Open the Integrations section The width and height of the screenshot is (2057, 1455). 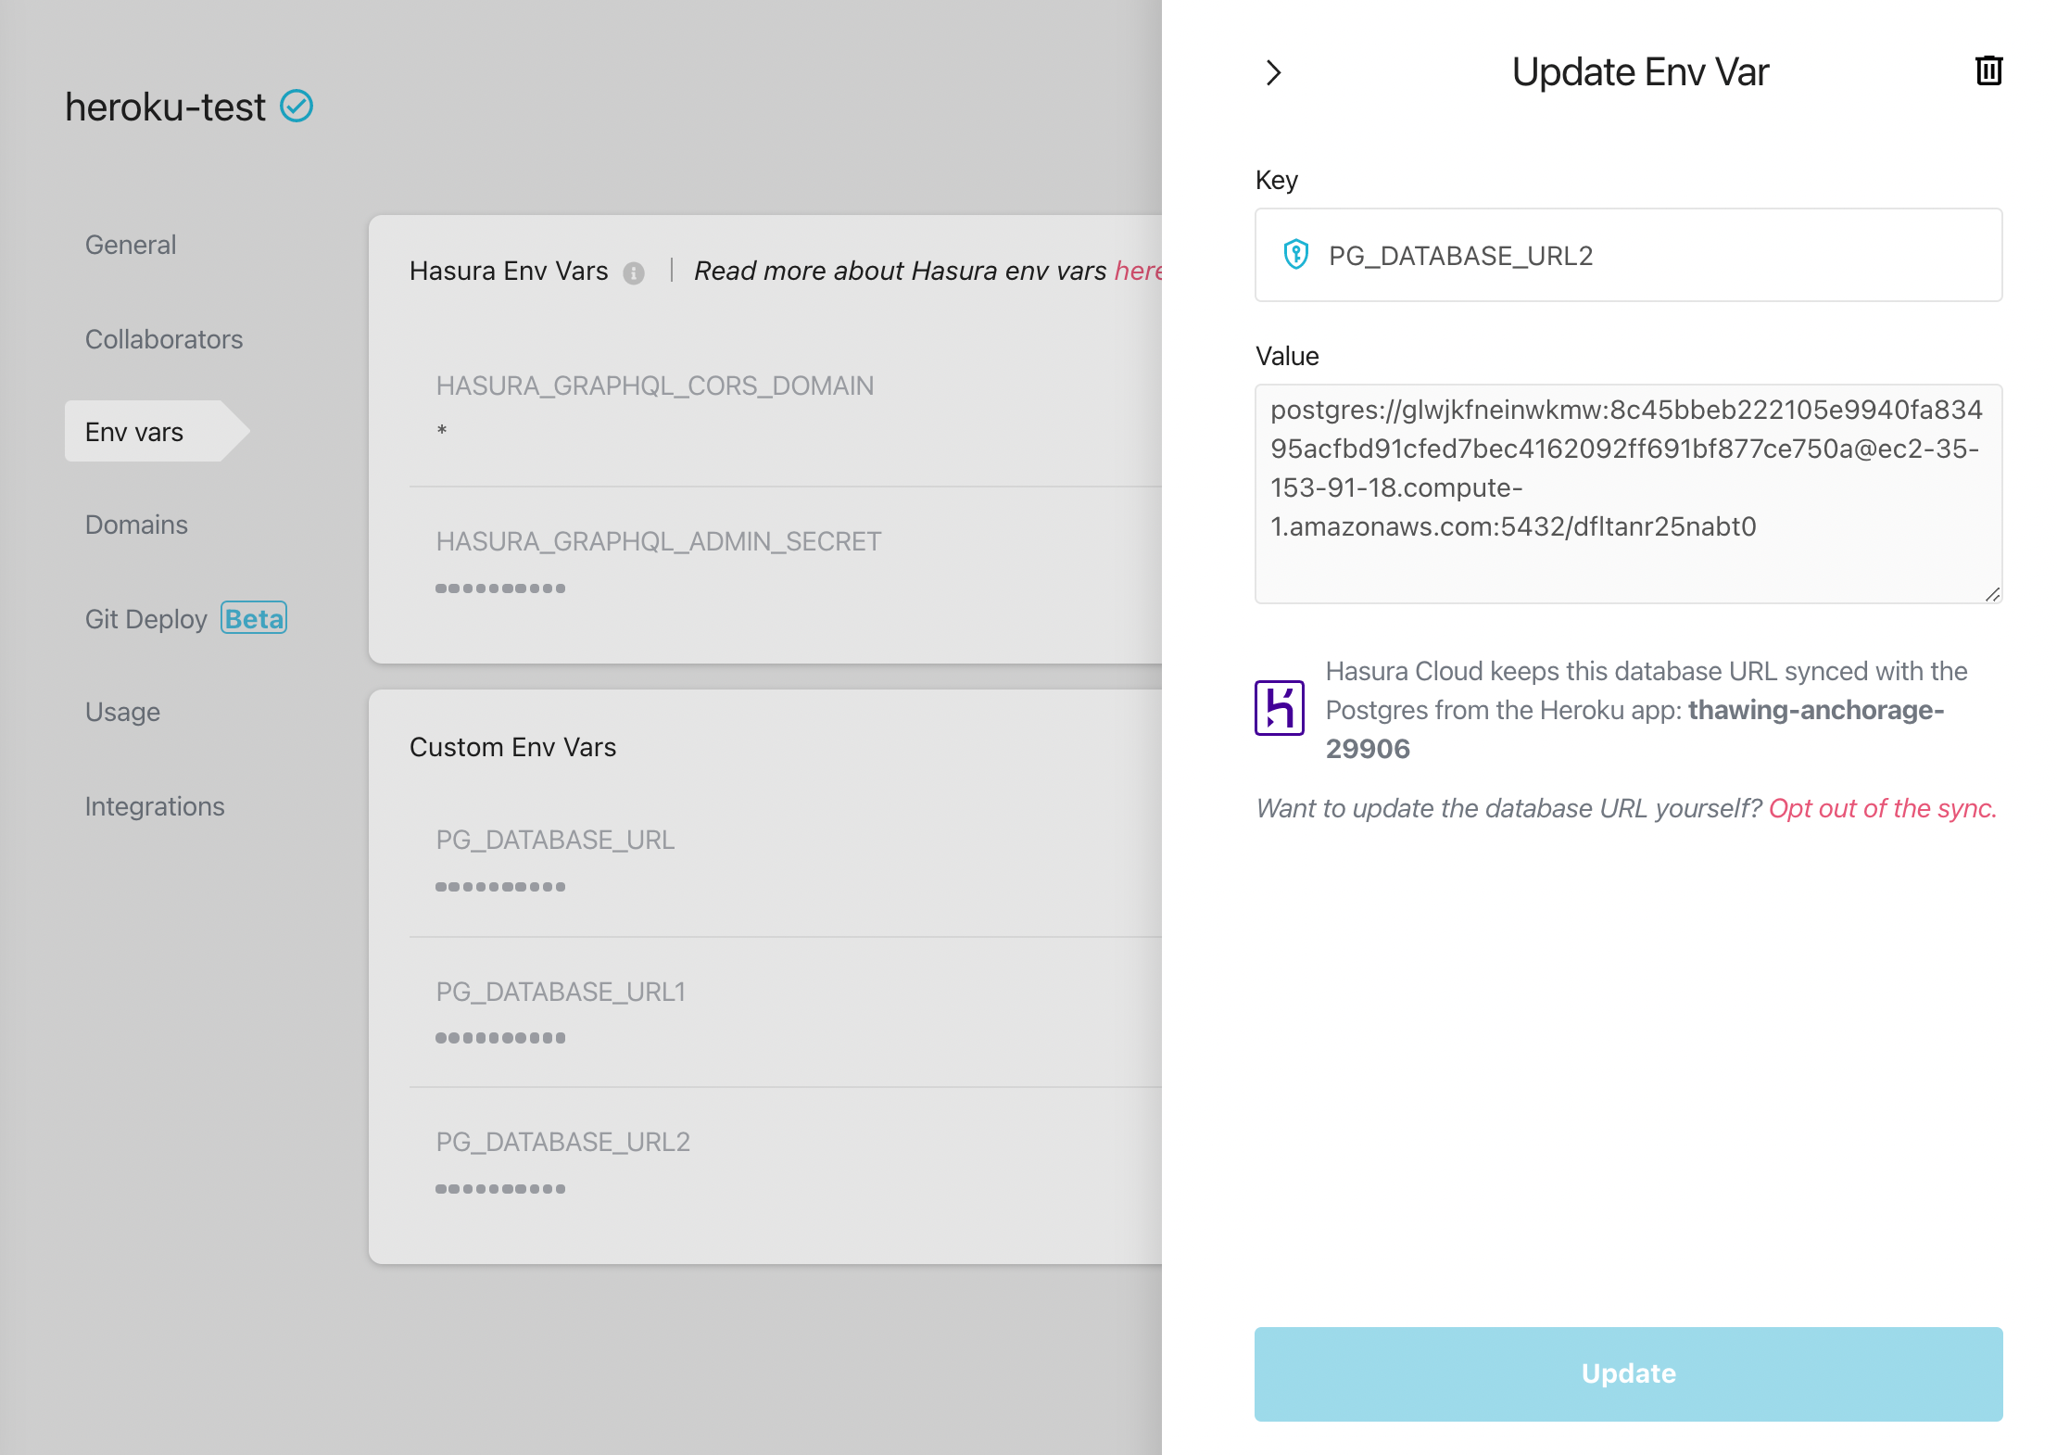coord(155,805)
